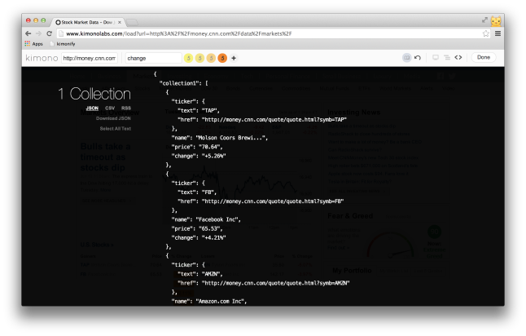Toggle the highlighted book icon in toolbar

(407, 58)
